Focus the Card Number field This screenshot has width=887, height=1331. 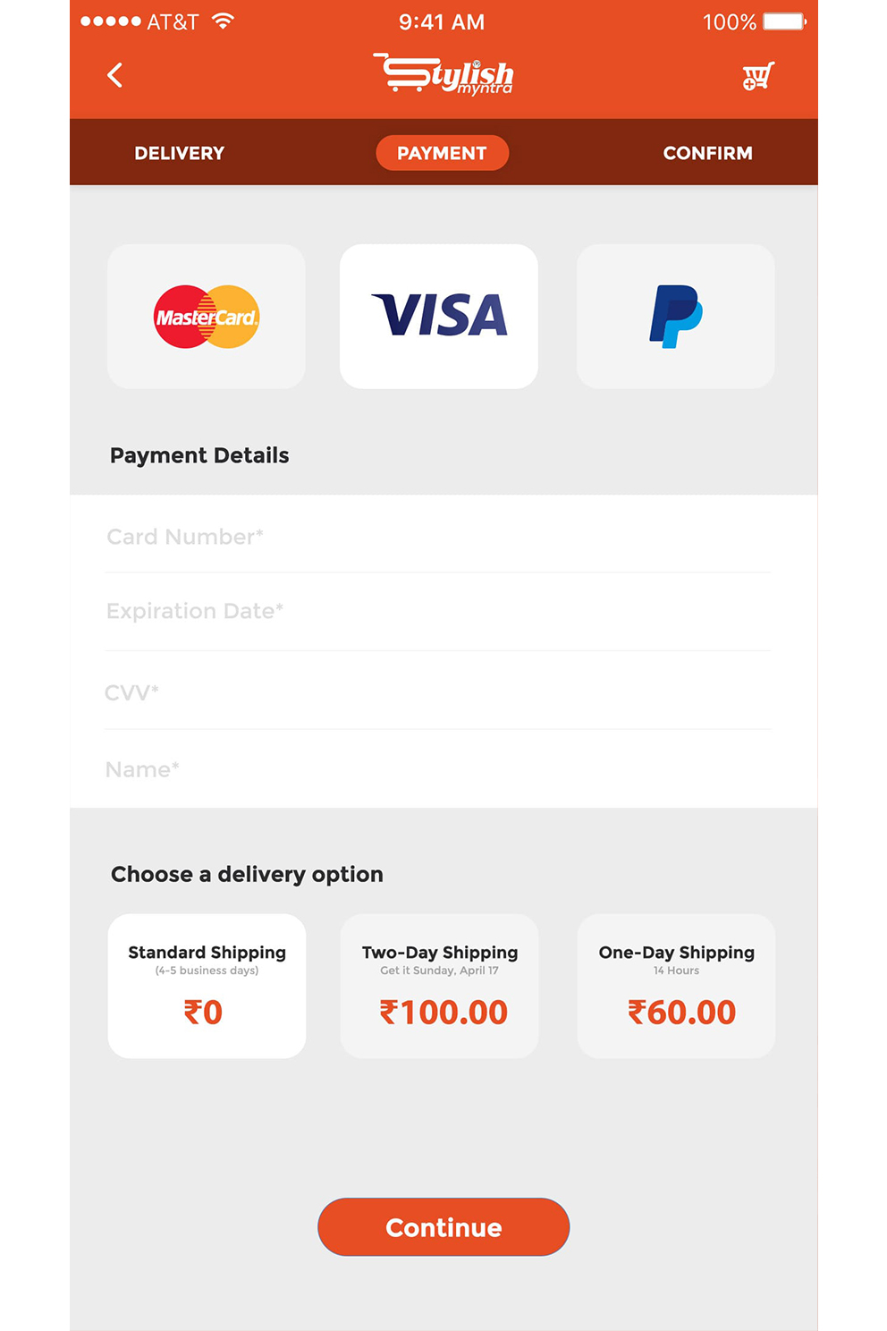[x=438, y=536]
